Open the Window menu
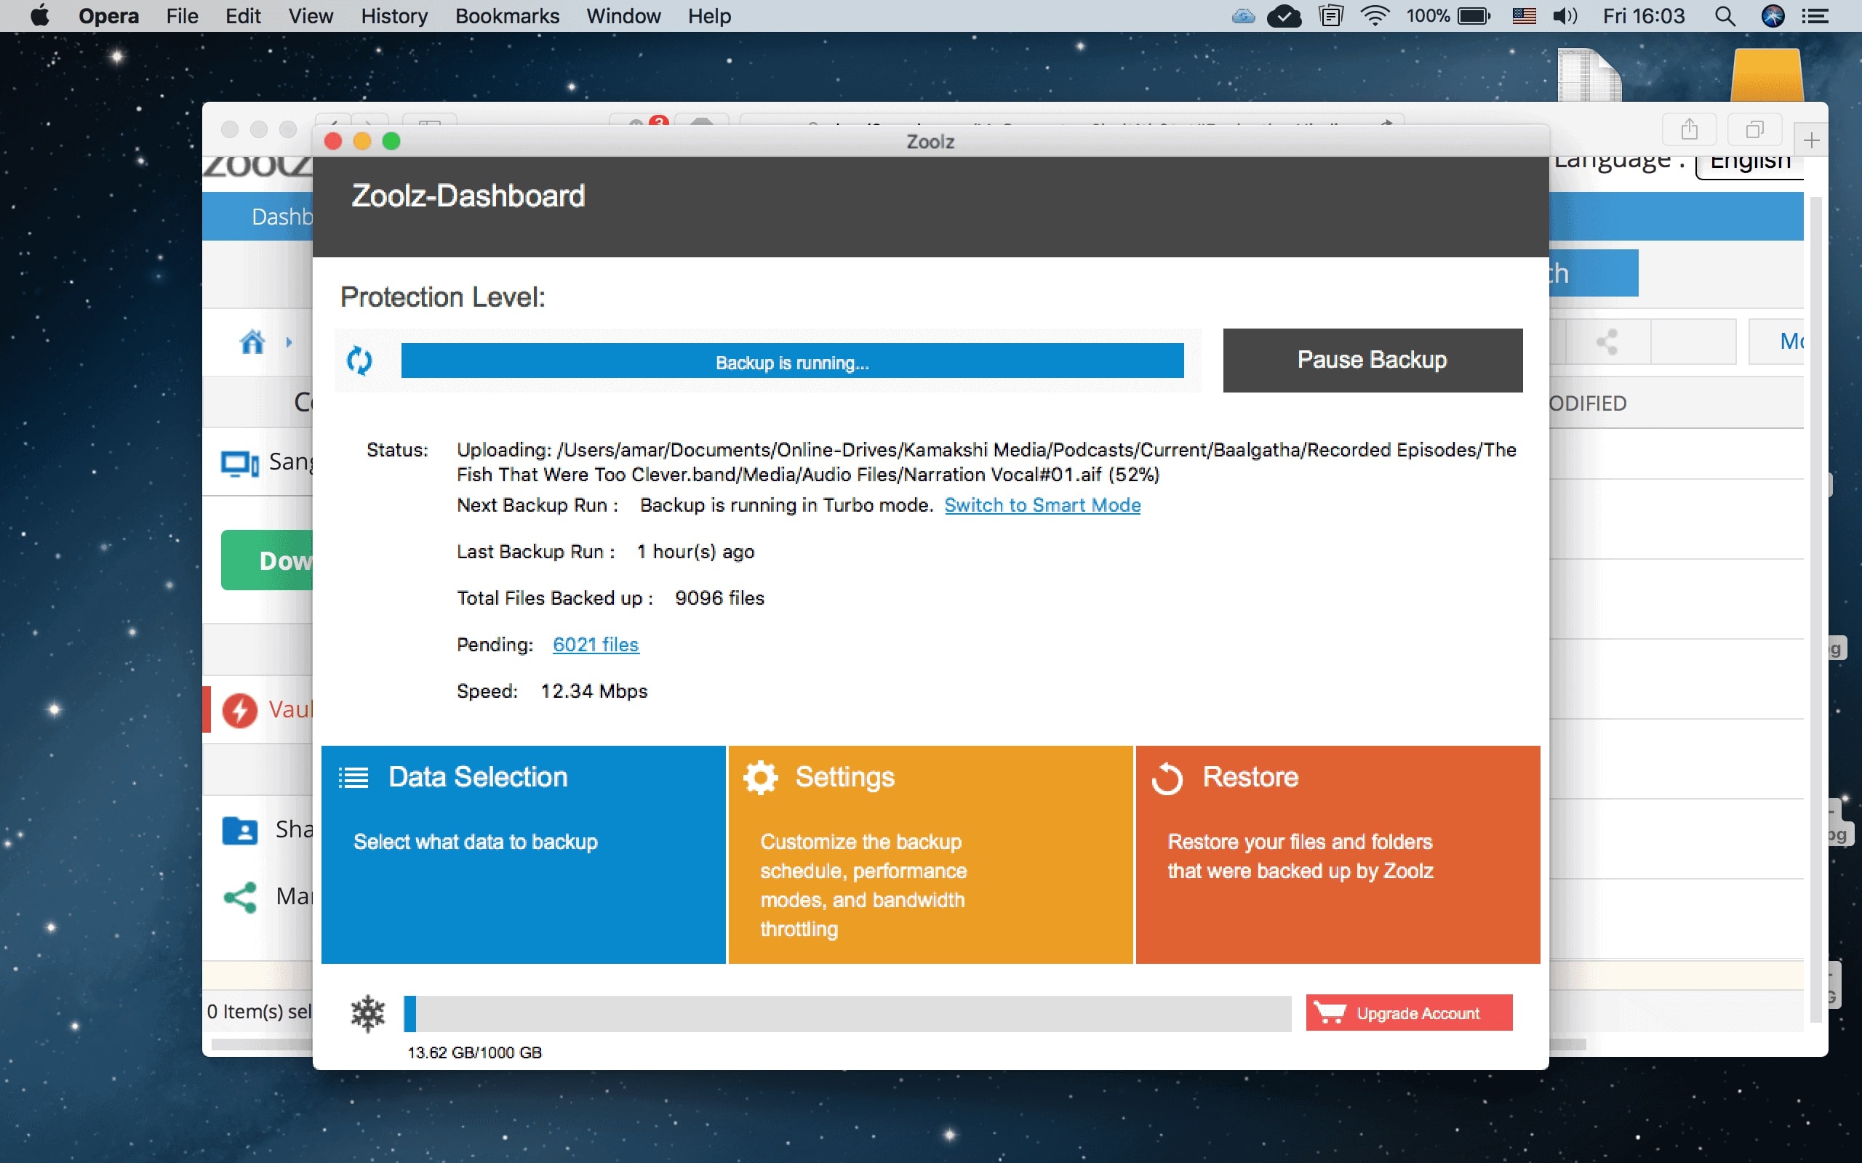 click(623, 16)
